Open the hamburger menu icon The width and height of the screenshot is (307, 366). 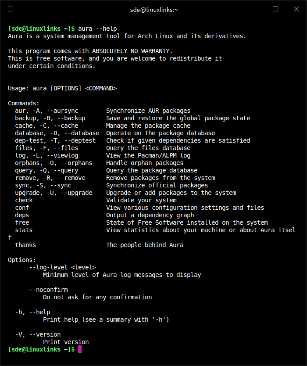coord(11,9)
